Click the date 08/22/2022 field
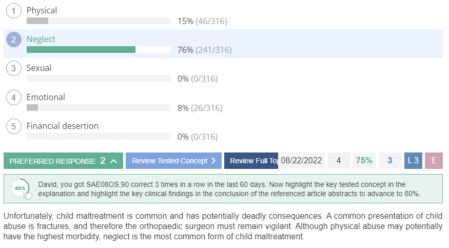The image size is (449, 248). pos(301,161)
